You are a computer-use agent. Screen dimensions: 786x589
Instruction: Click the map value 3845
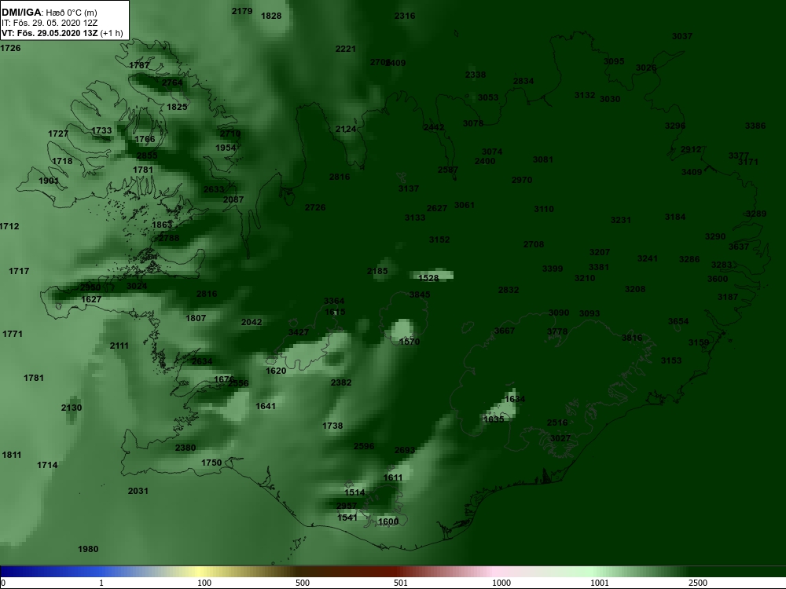click(x=420, y=295)
